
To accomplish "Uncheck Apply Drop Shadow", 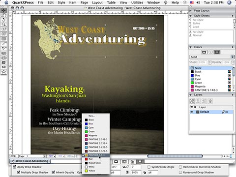I will pyautogui.click(x=15, y=167).
